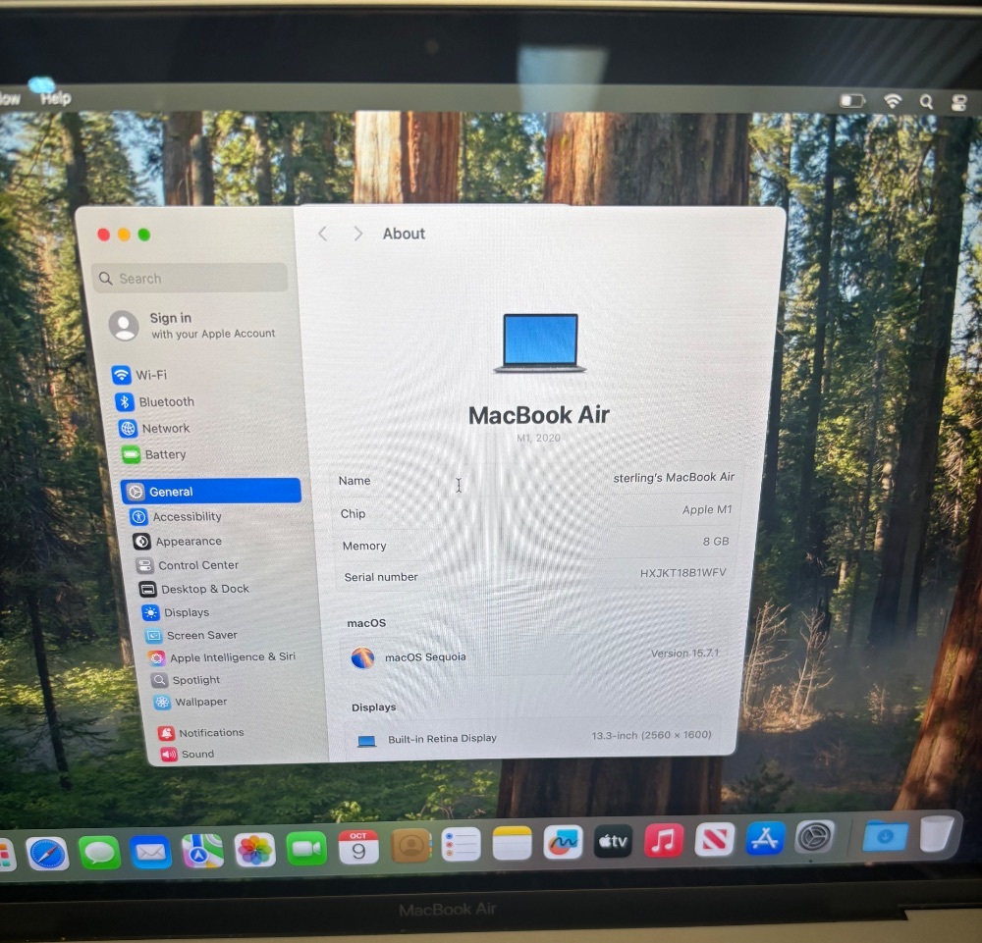
Task: Click the settings Search field
Action: [x=191, y=279]
